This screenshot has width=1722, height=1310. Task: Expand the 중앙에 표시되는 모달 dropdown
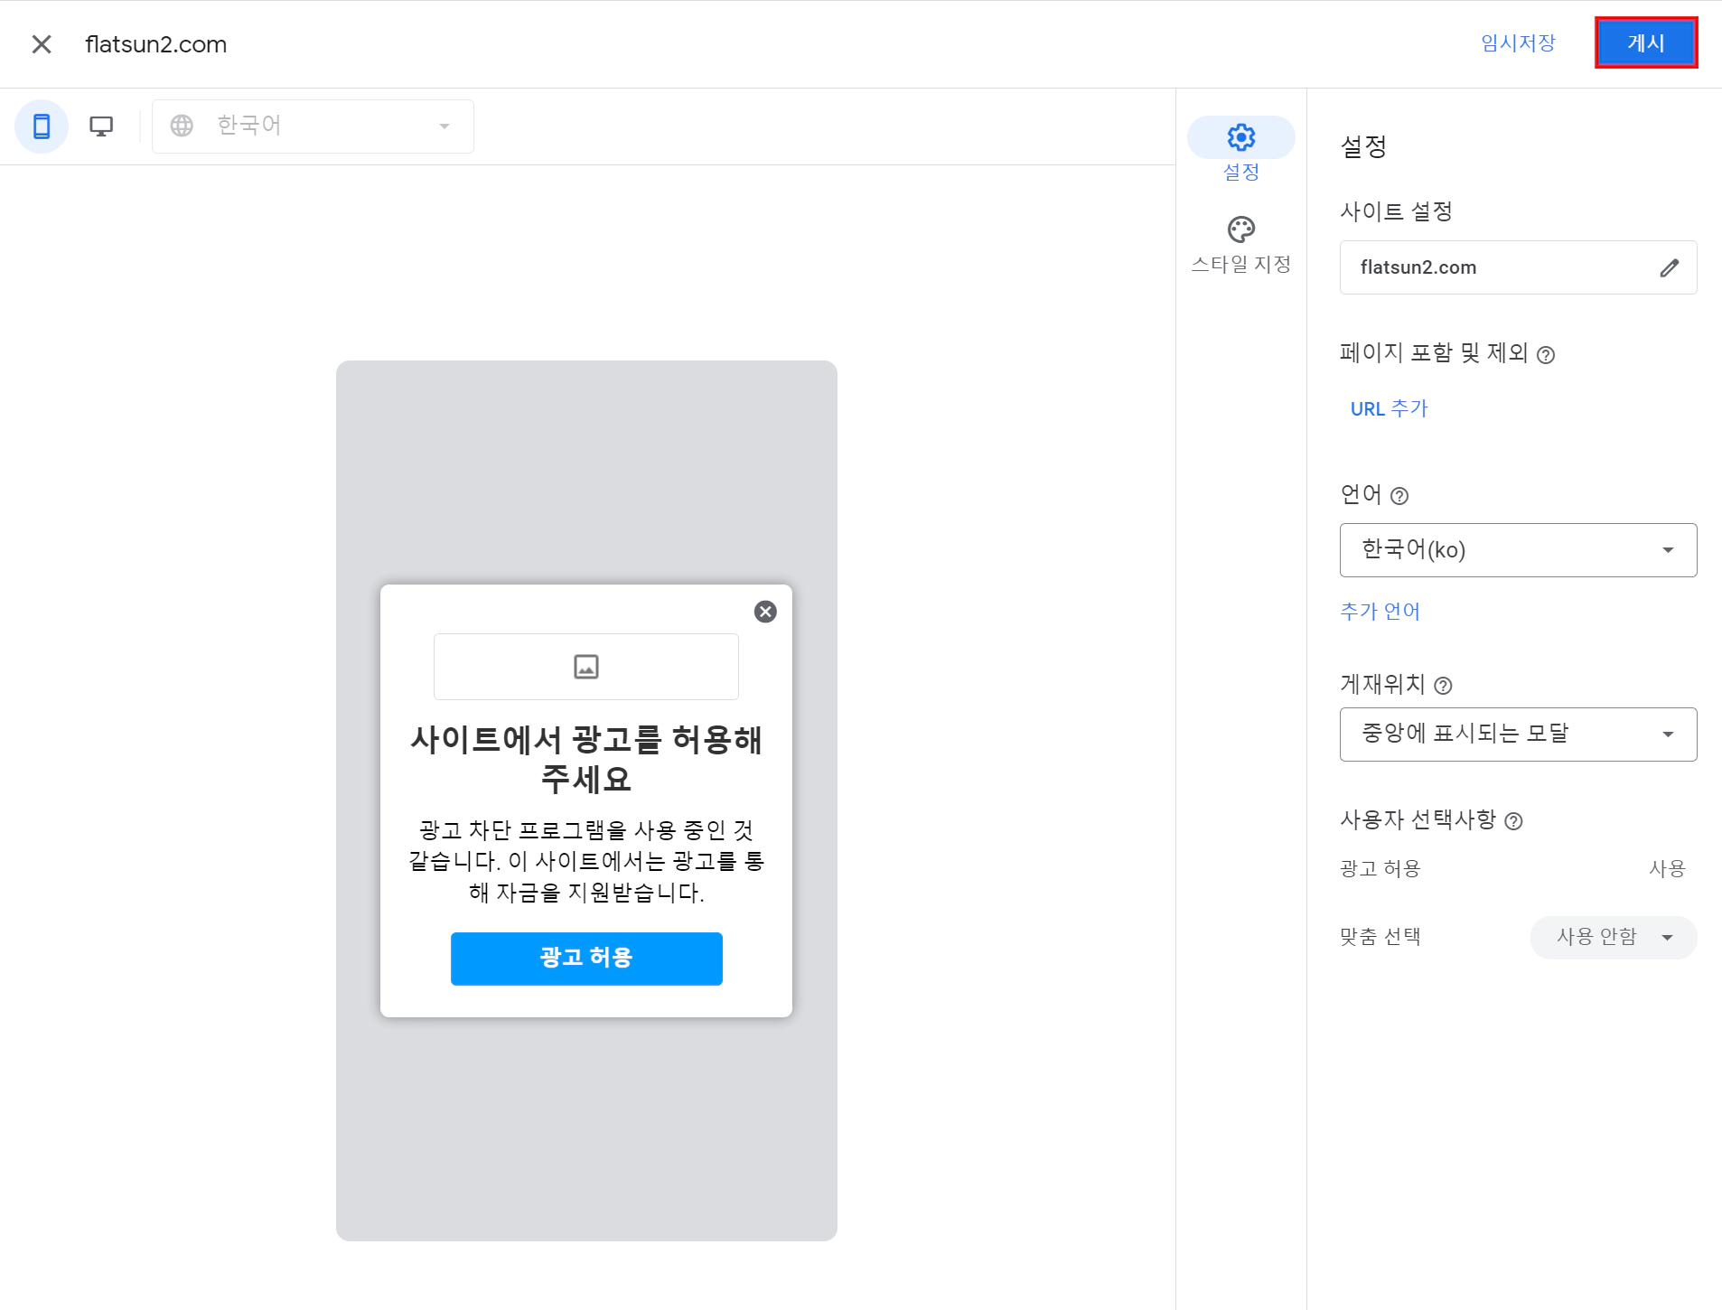(x=1518, y=735)
